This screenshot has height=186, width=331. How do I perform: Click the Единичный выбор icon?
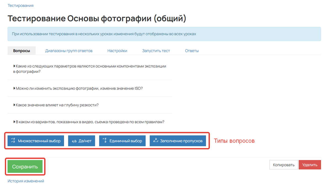(105, 141)
